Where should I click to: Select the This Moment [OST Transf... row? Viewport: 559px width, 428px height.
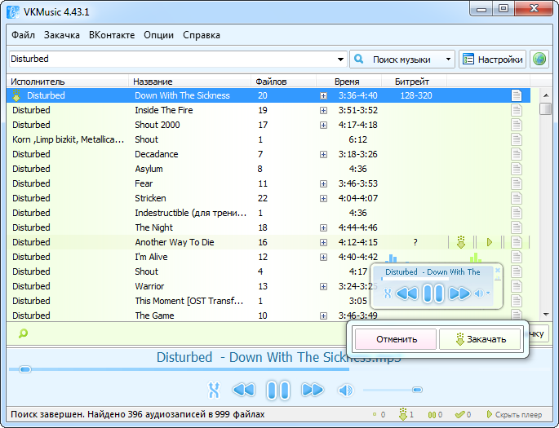coord(268,301)
